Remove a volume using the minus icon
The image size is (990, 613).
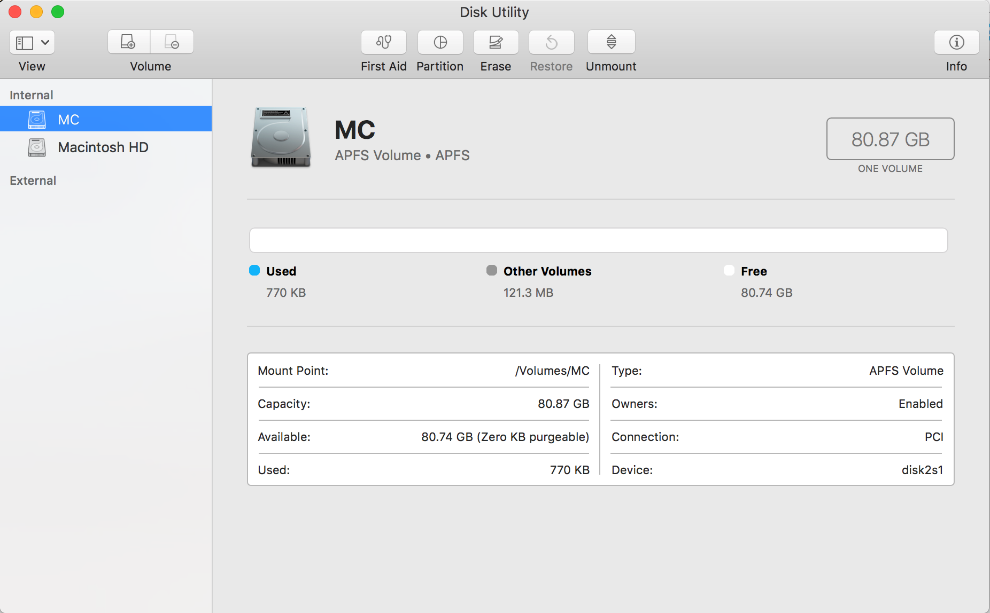[172, 42]
